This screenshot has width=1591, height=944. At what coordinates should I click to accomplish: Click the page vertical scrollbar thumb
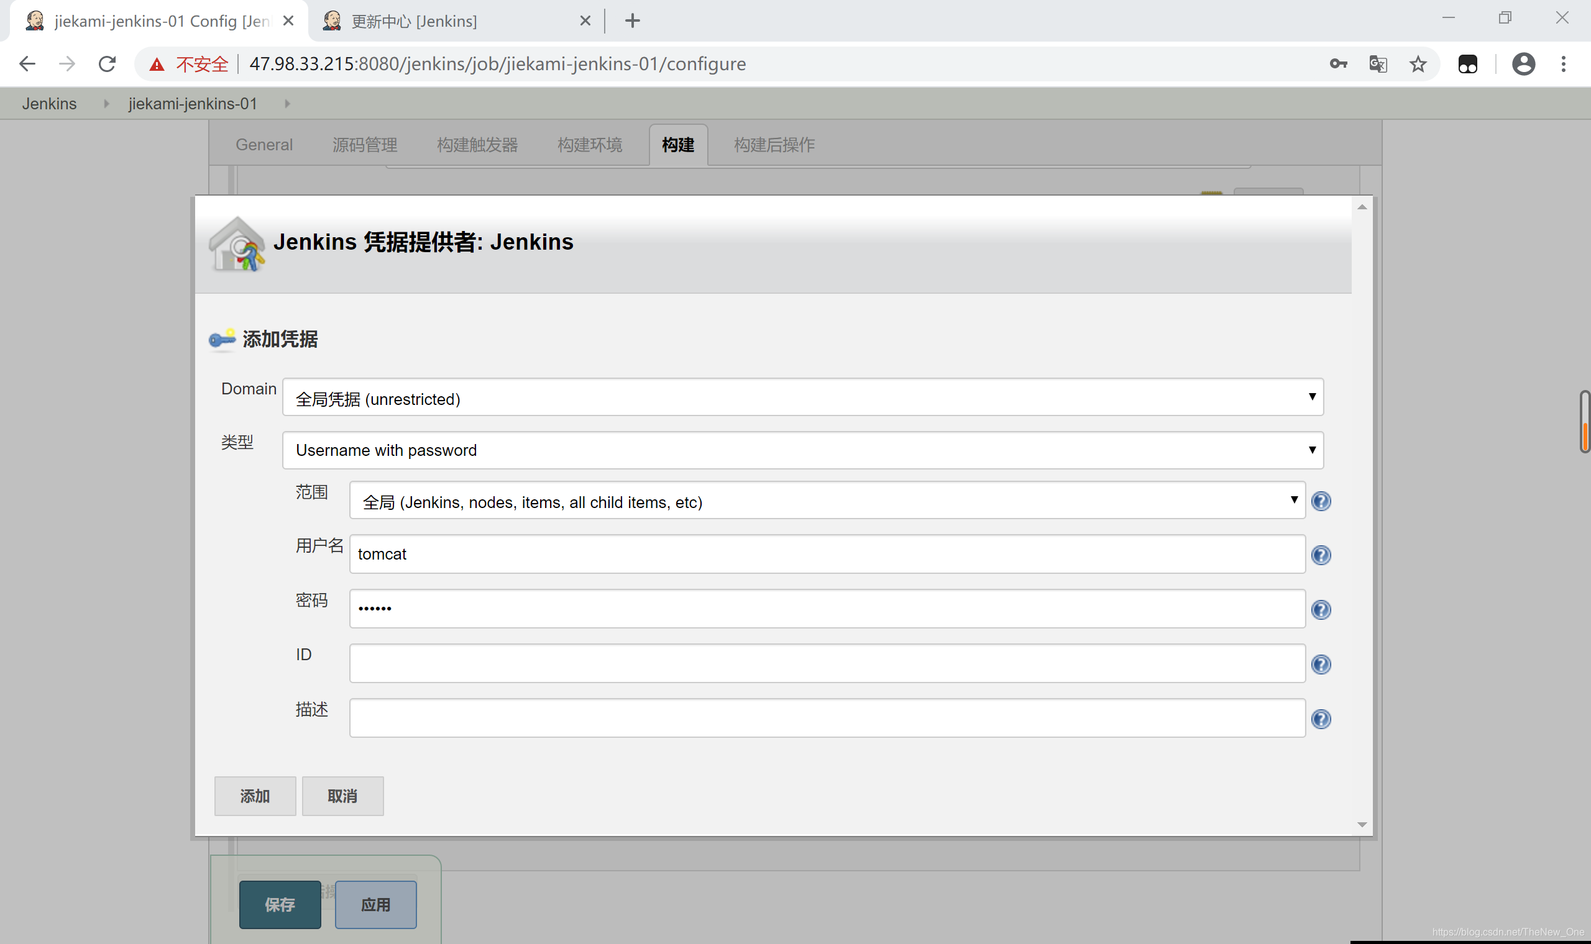point(1585,422)
